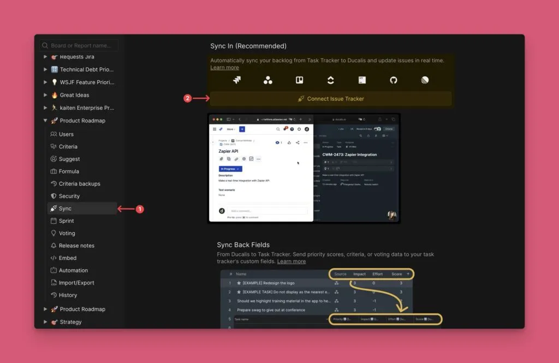Click the Board or Report search field
The width and height of the screenshot is (559, 363).
[x=78, y=45]
